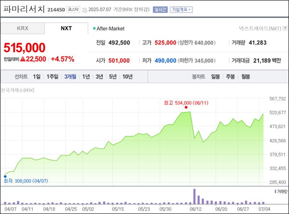The height and width of the screenshot is (214, 289).
Task: Select 3개월 line chart period
Action: [70, 77]
